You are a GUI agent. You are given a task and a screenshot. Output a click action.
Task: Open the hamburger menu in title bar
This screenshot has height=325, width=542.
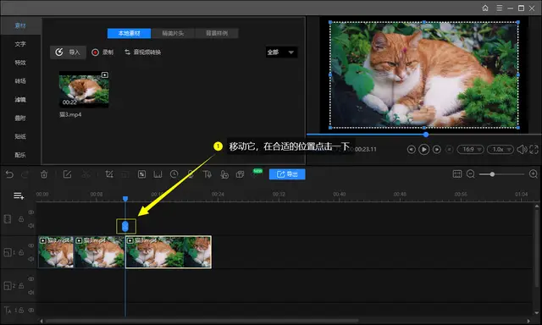[500, 8]
